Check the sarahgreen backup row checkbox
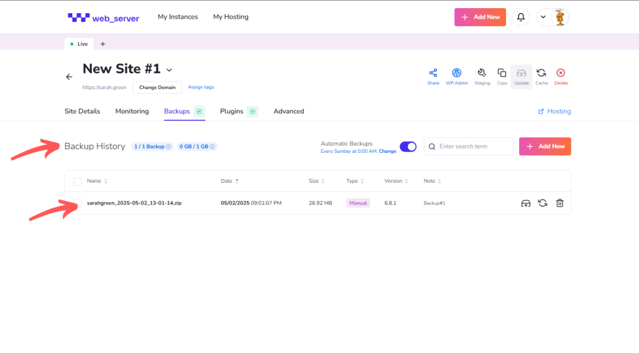 coord(78,203)
